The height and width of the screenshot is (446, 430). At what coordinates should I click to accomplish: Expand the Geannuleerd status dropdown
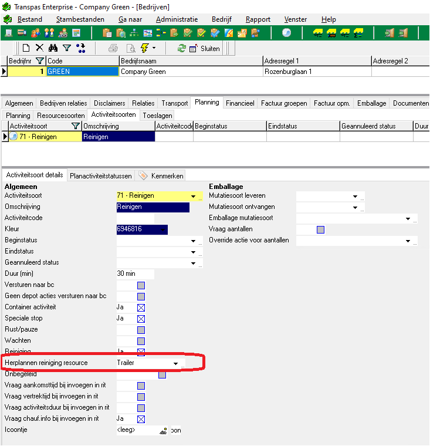click(193, 263)
